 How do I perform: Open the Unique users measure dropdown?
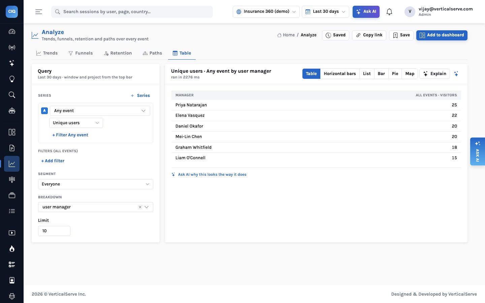(76, 123)
